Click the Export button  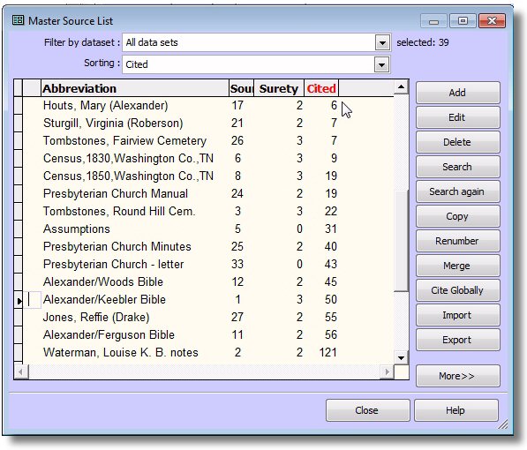tap(458, 340)
